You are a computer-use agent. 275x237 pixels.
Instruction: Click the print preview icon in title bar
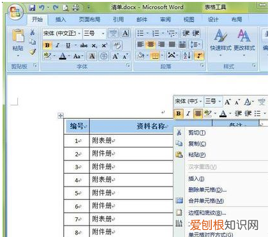coord(66,8)
